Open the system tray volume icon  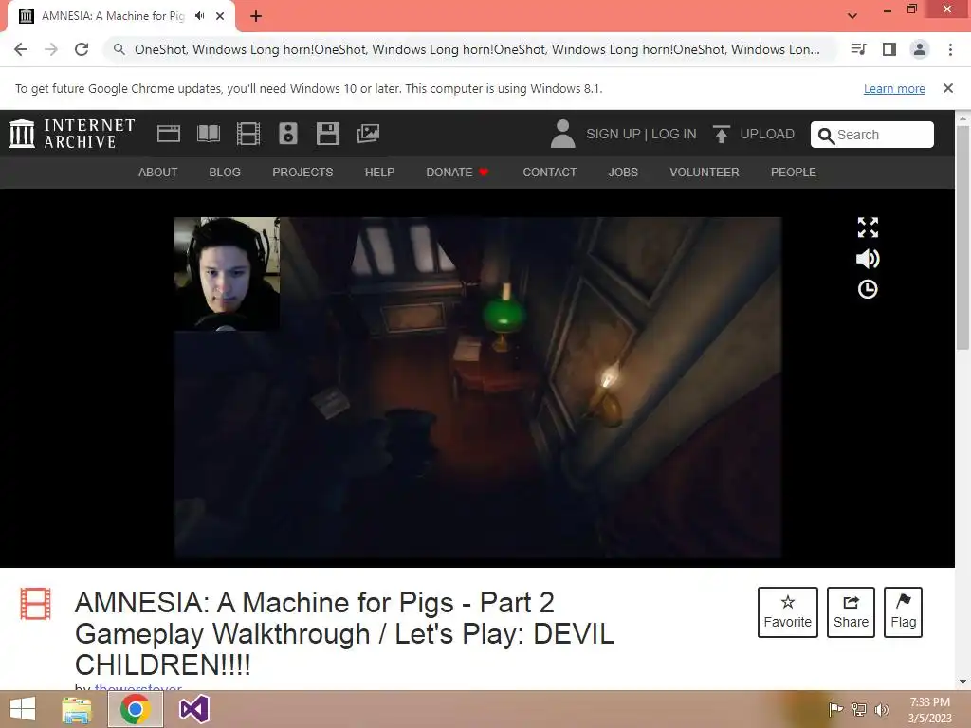click(x=882, y=709)
